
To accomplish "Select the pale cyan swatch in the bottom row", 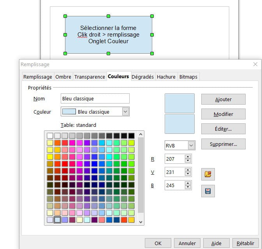I will pos(87,220).
